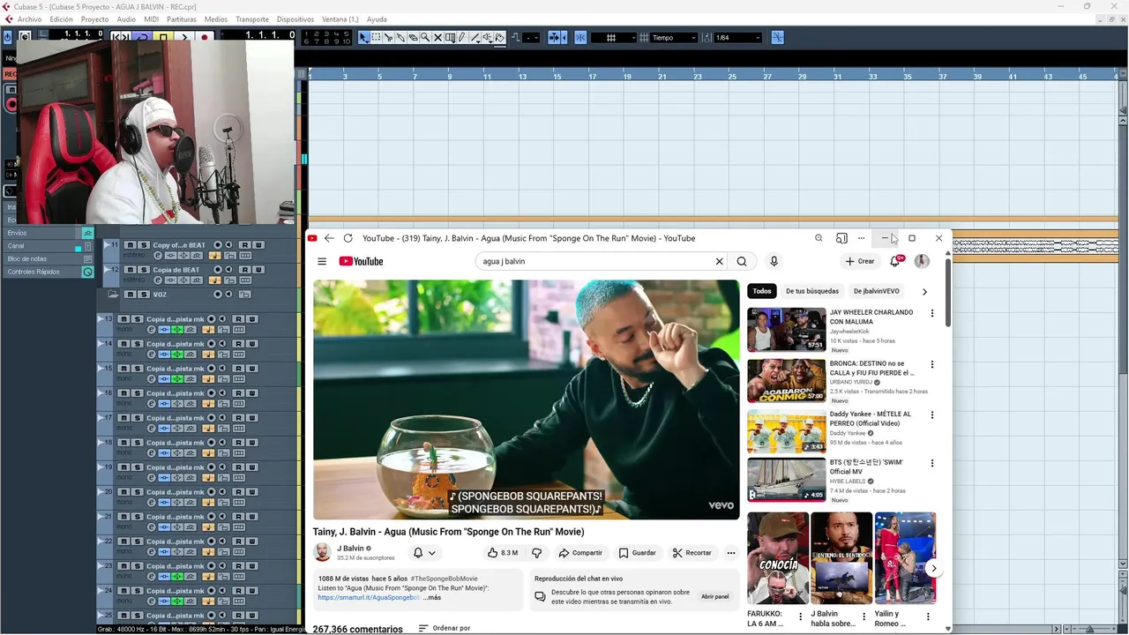This screenshot has width=1129, height=635.
Task: Open the project root key dropdown
Action: click(x=531, y=38)
